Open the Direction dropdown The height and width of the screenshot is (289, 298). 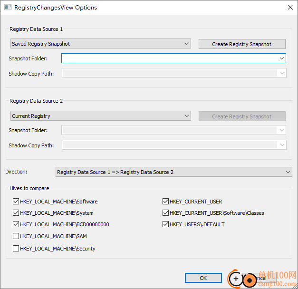click(x=173, y=172)
